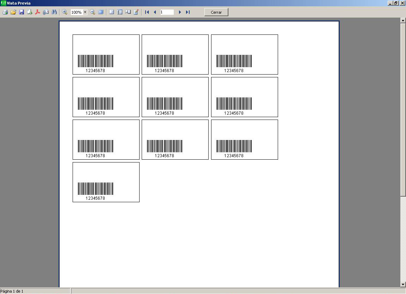Viewport: 406px width, 294px height.
Task: Save the report using the floppy disk icon
Action: coord(21,12)
